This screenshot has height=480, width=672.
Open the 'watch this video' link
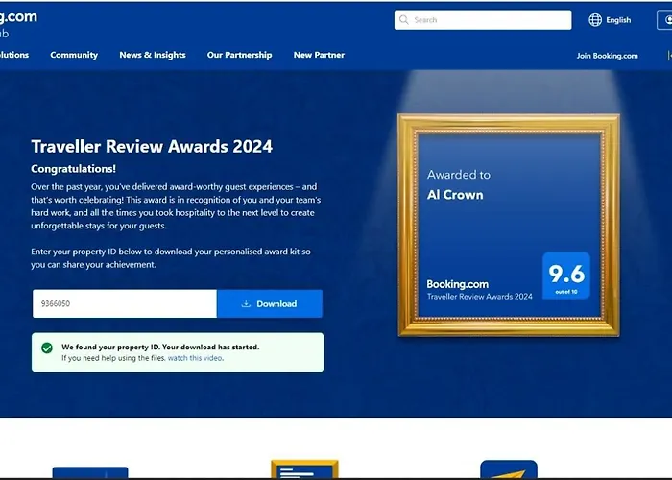click(195, 358)
